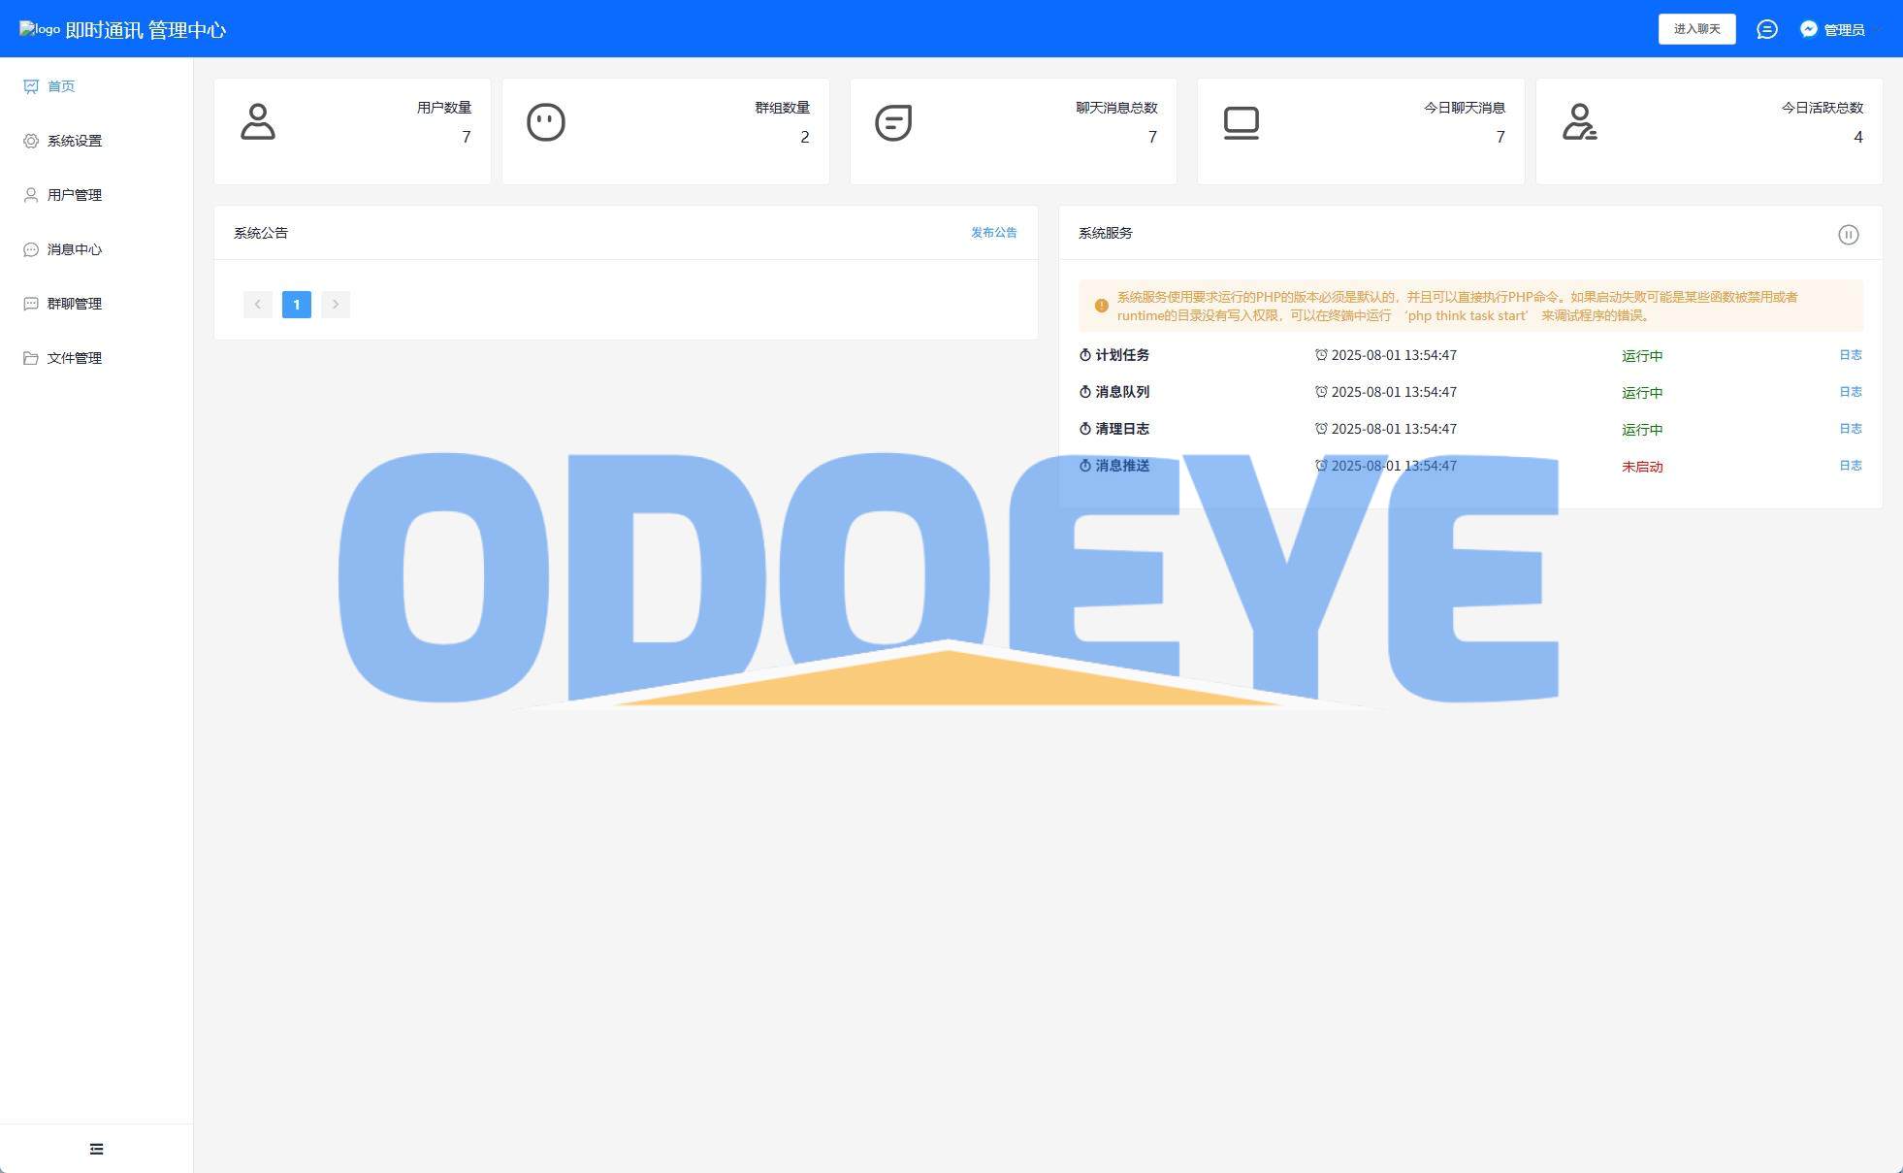Open 群聊管理 sidebar item
Viewport: 1903px width, 1173px height.
click(74, 304)
